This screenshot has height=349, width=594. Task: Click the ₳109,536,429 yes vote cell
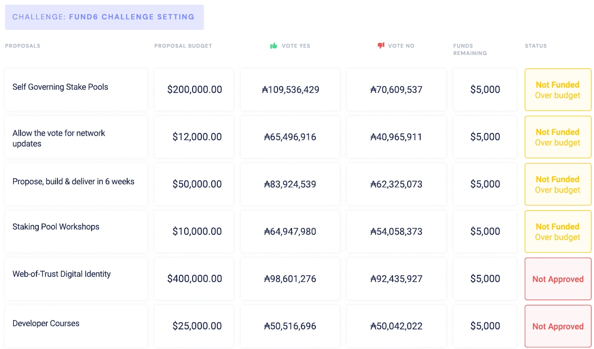(x=290, y=90)
